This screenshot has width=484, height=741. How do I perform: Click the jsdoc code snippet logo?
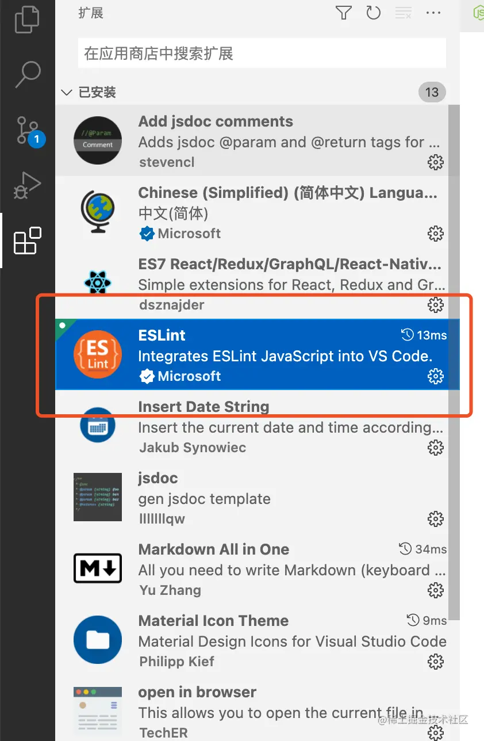[98, 497]
